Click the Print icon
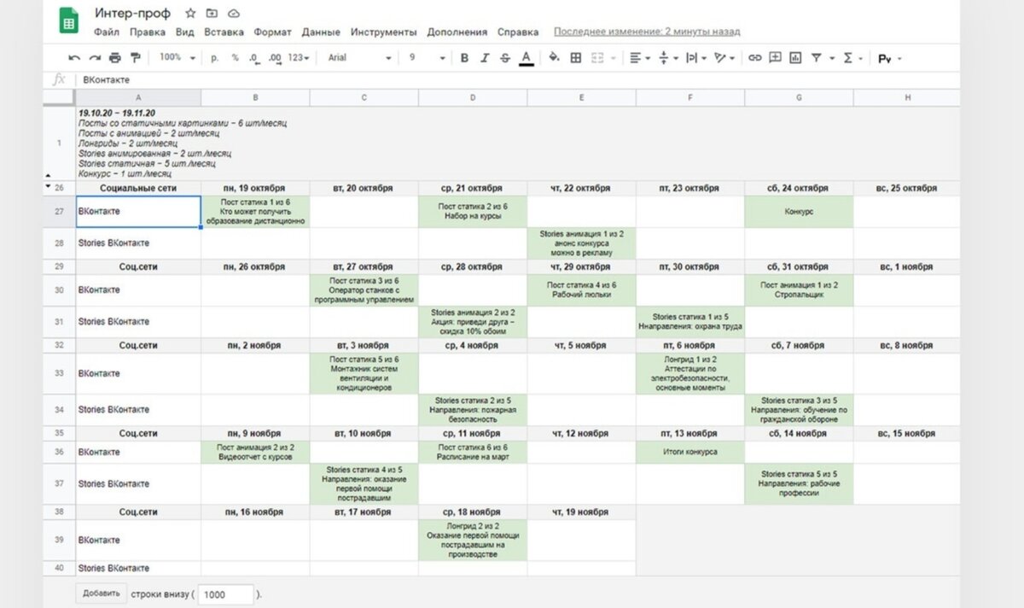The height and width of the screenshot is (608, 1024). coord(114,58)
